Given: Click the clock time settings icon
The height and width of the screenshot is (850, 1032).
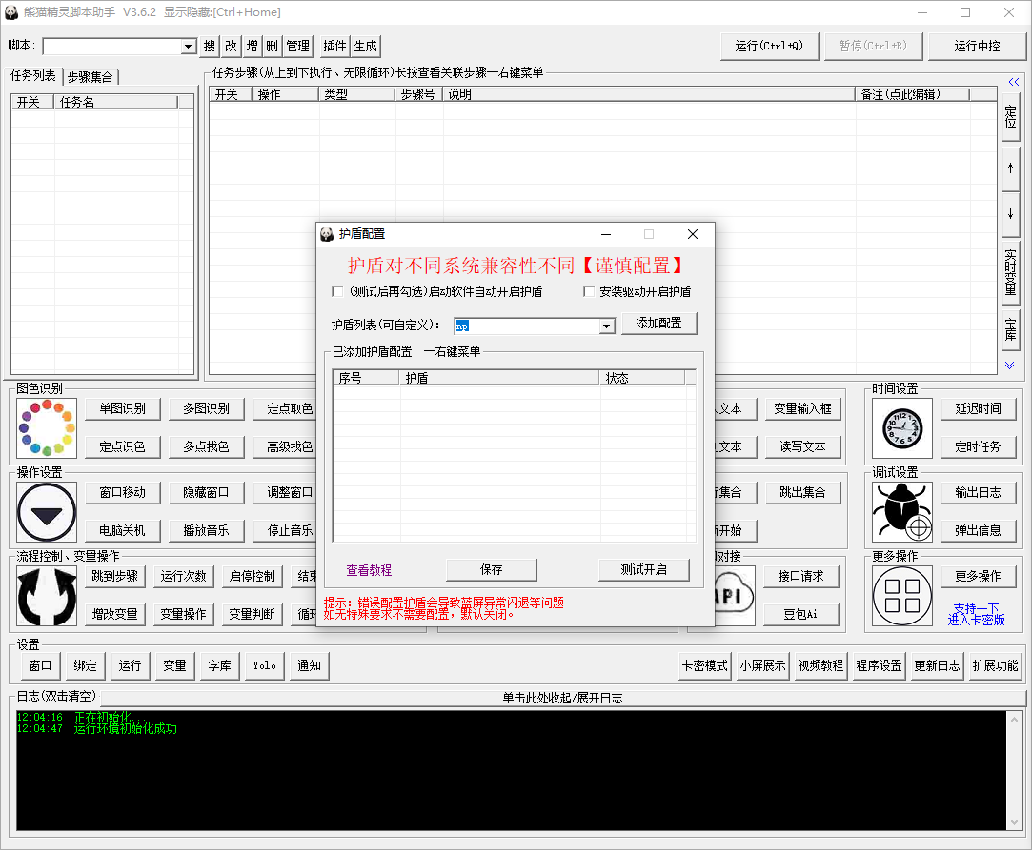Looking at the screenshot, I should (x=901, y=427).
